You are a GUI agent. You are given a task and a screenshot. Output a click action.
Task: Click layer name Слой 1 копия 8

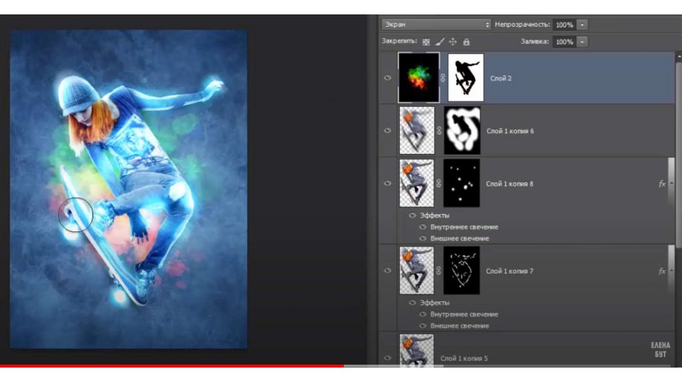click(510, 184)
